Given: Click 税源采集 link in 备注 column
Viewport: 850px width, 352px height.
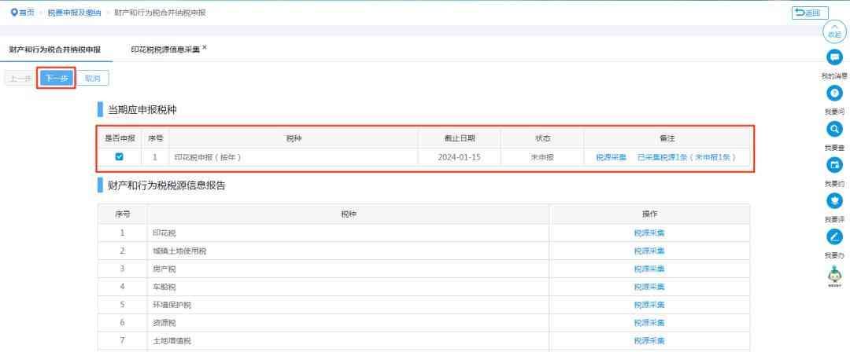Looking at the screenshot, I should click(611, 157).
